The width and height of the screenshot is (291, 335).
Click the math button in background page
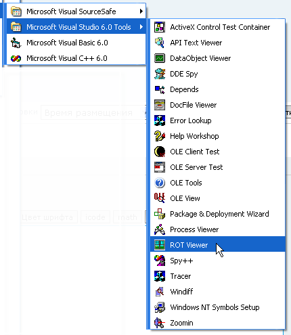click(128, 217)
